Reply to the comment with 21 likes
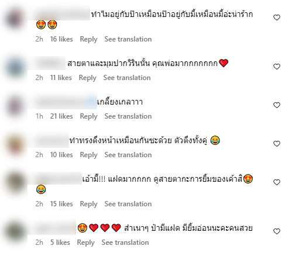 88,116
